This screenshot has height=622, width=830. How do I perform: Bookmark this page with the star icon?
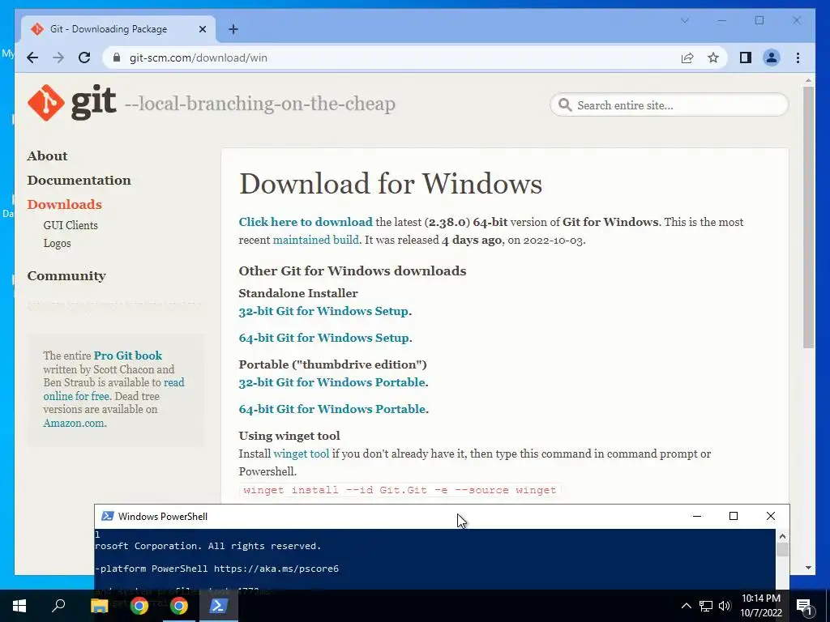(x=713, y=58)
